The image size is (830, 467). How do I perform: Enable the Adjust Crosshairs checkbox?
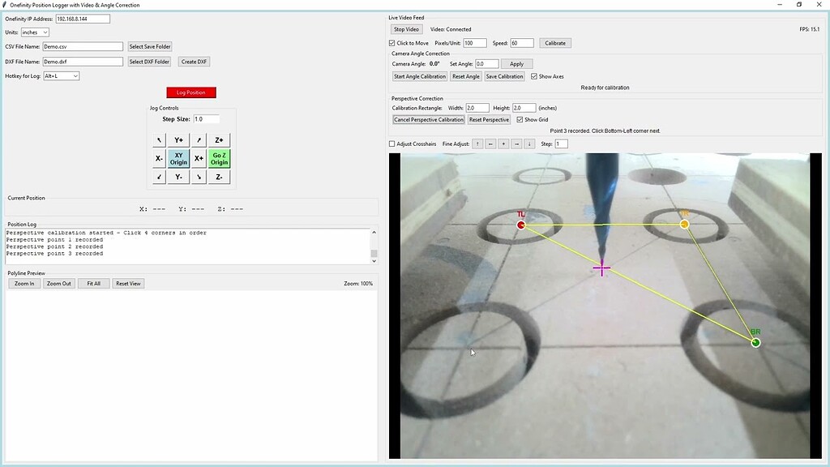tap(392, 144)
